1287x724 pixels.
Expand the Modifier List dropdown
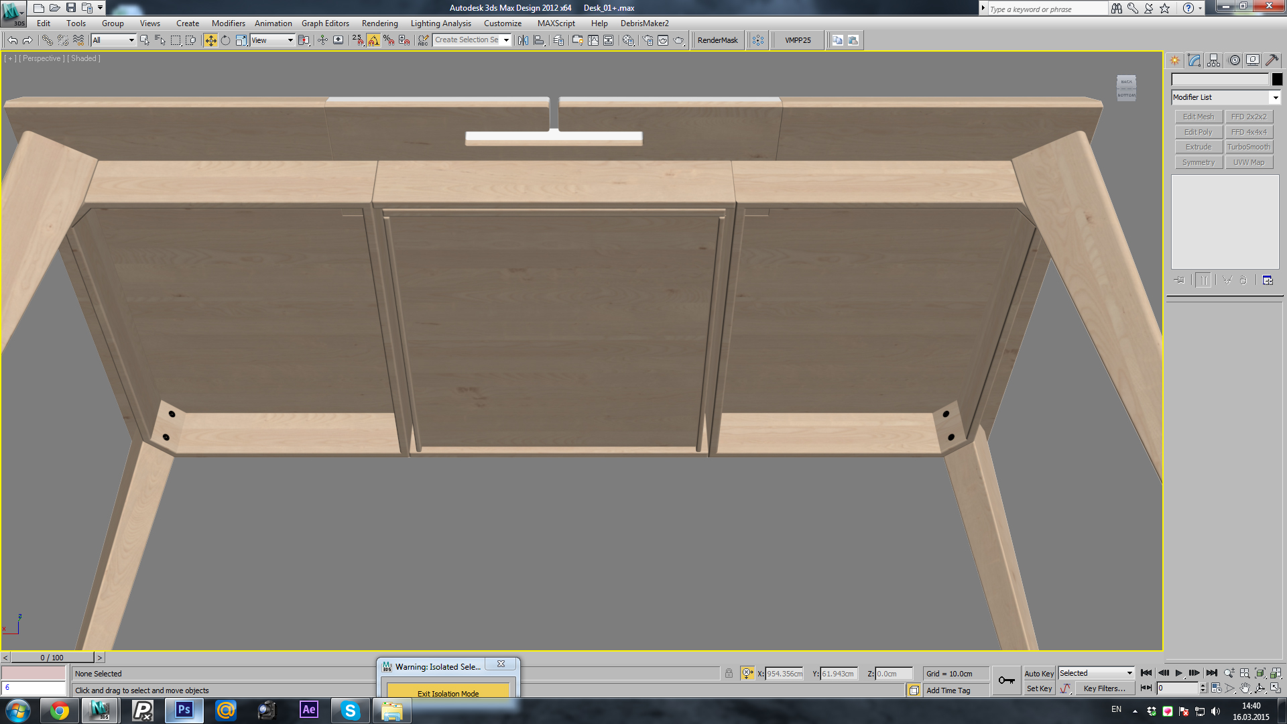[x=1226, y=97]
